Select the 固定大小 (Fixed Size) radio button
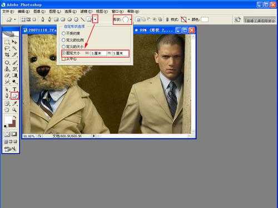 (x=64, y=53)
